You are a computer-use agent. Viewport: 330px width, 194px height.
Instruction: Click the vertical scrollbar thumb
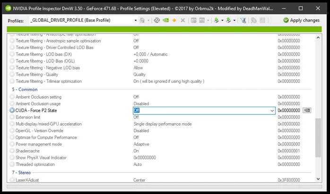(318, 138)
